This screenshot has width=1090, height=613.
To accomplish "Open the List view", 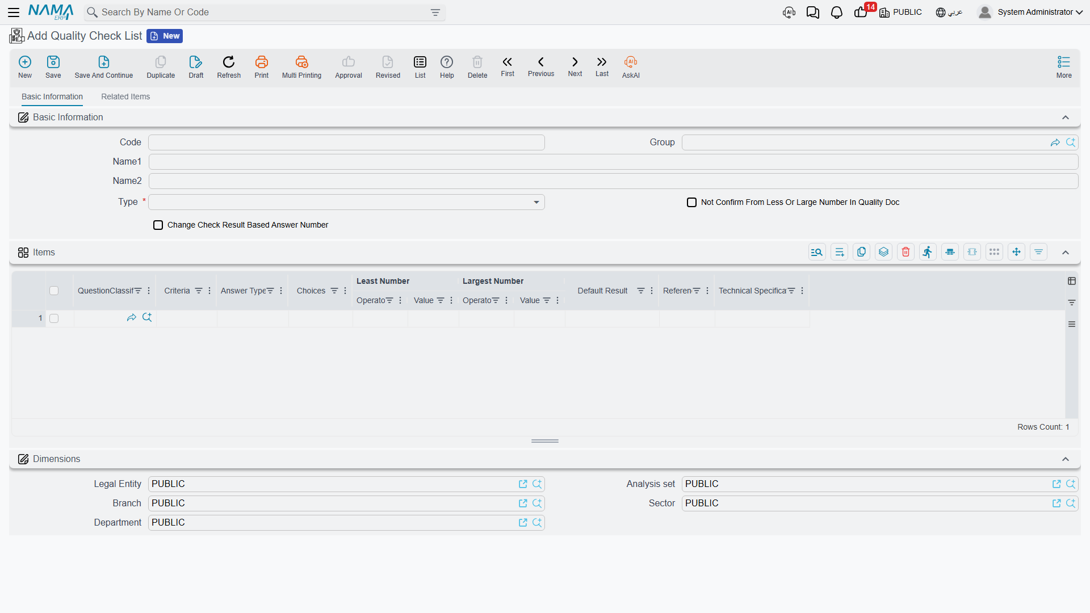I will [x=420, y=67].
